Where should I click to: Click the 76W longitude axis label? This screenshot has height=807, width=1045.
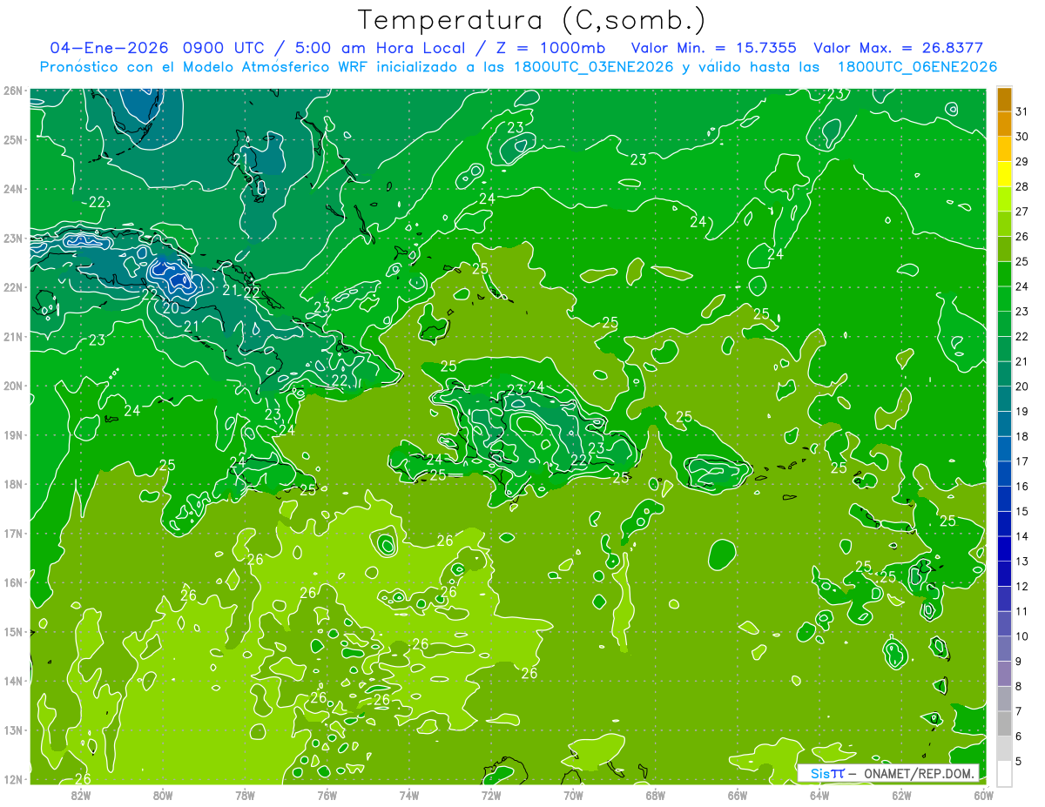[327, 795]
